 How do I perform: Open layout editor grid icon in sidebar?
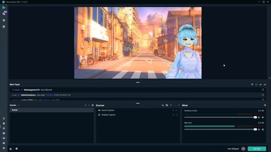4,133
